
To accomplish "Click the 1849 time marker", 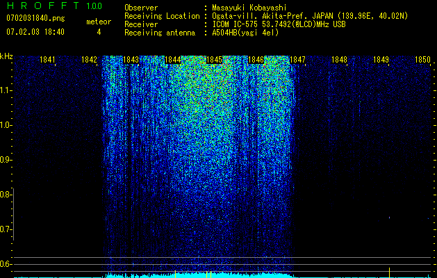I will (x=381, y=60).
